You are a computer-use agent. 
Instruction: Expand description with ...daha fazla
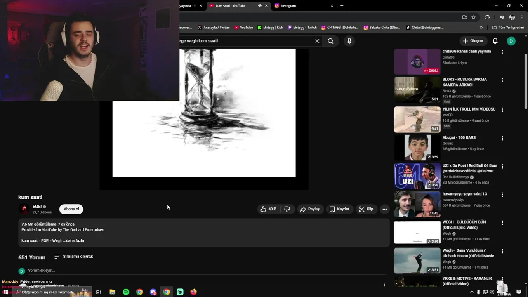pos(73,240)
